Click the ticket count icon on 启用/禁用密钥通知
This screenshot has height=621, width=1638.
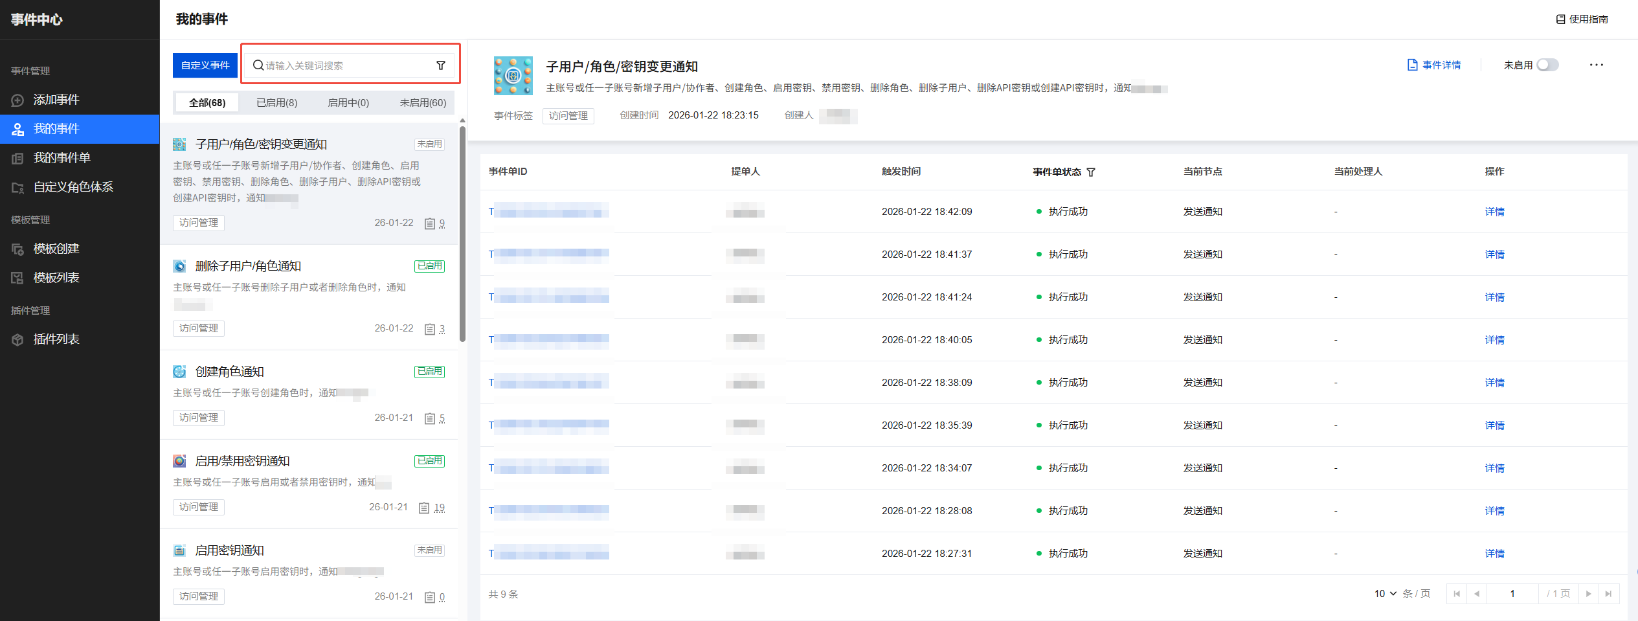[424, 508]
